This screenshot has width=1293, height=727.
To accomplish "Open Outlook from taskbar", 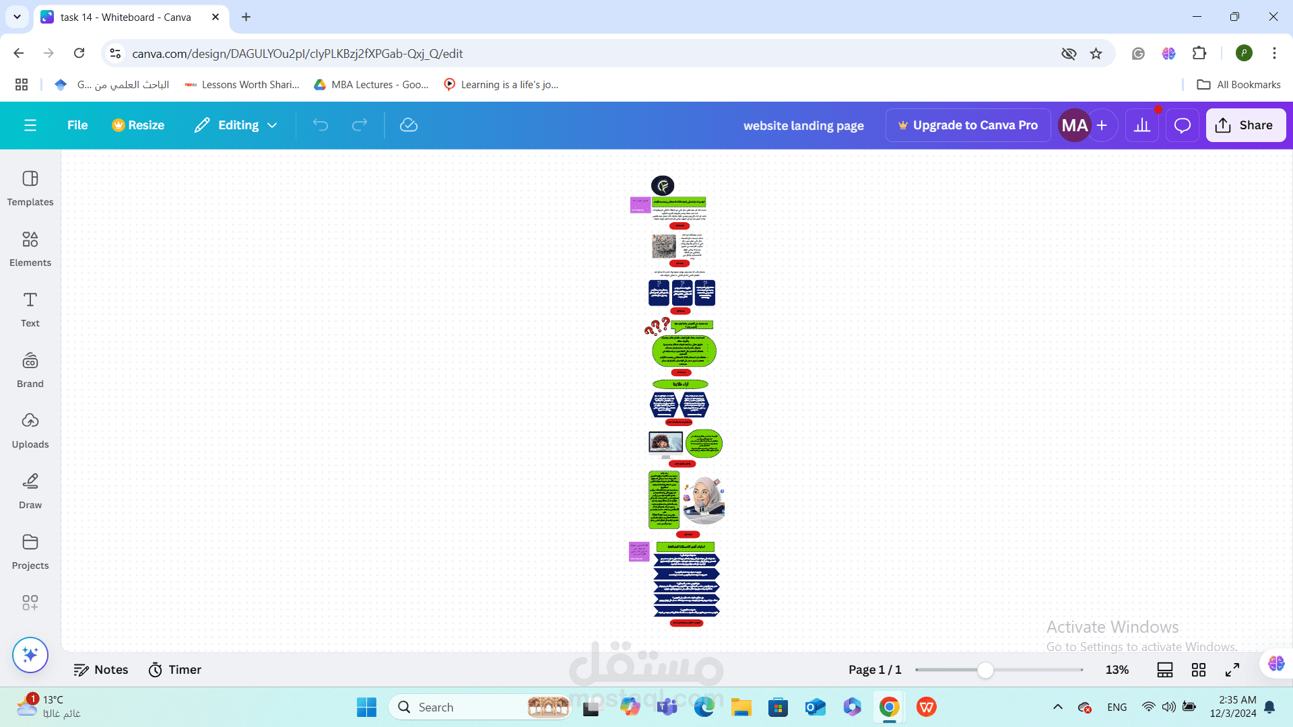I will [815, 707].
